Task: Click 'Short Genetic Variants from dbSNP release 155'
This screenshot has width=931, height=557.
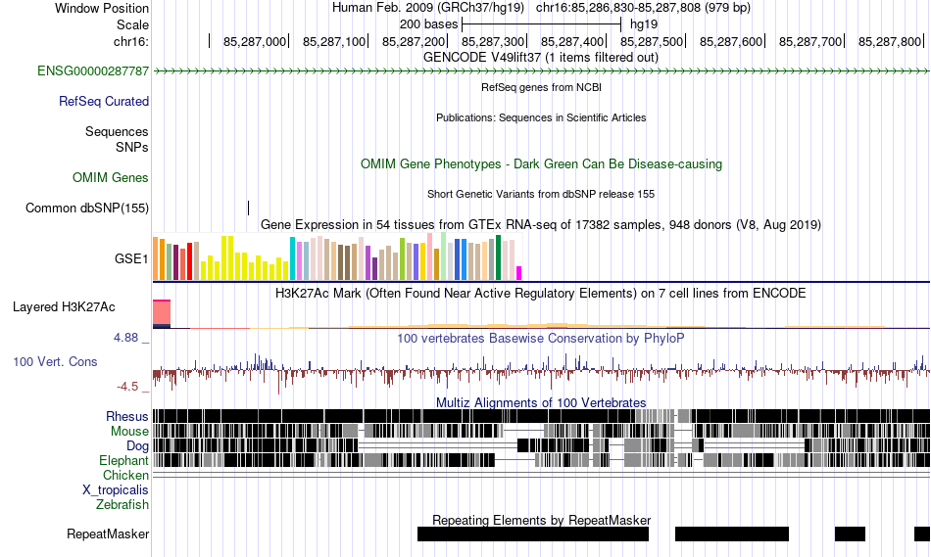Action: pos(541,194)
